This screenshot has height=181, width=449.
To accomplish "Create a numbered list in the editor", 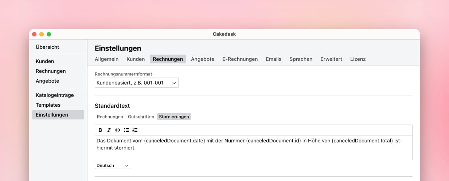I will pos(135,130).
